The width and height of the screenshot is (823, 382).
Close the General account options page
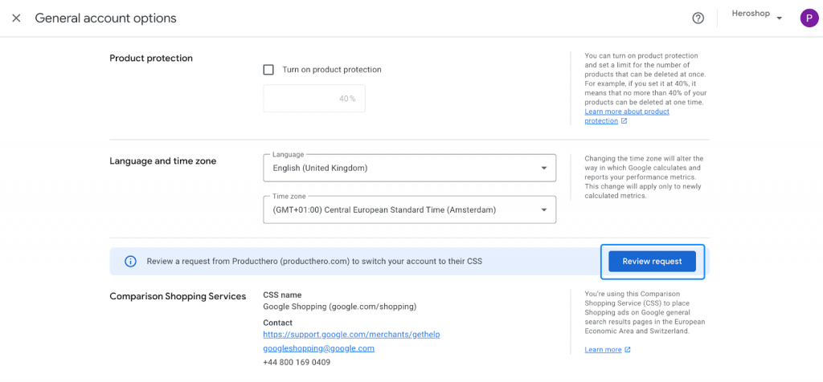tap(16, 18)
